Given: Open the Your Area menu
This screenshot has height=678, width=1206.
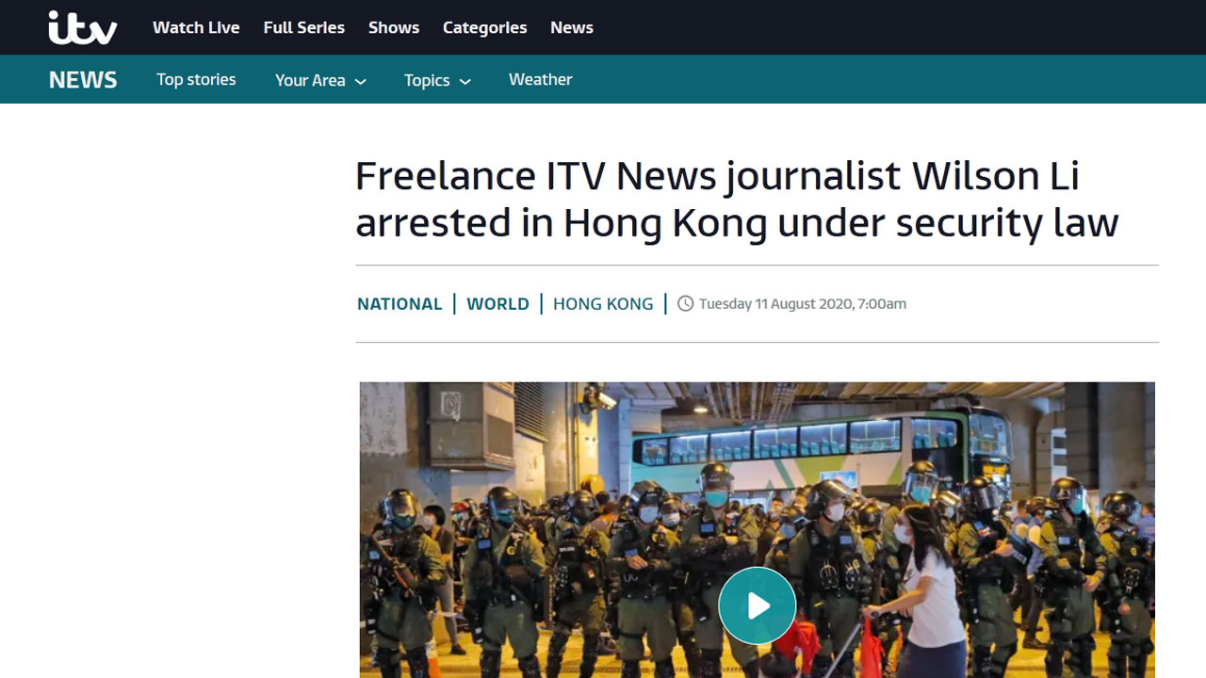Looking at the screenshot, I should (x=320, y=80).
